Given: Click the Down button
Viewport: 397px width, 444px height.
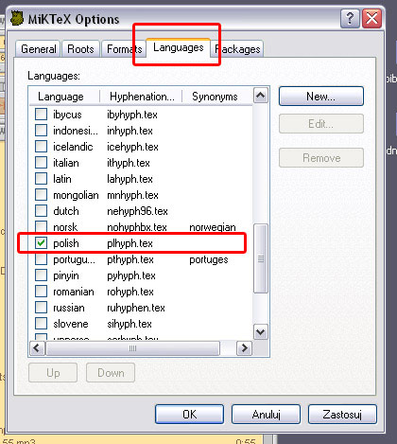Looking at the screenshot, I should [x=111, y=373].
